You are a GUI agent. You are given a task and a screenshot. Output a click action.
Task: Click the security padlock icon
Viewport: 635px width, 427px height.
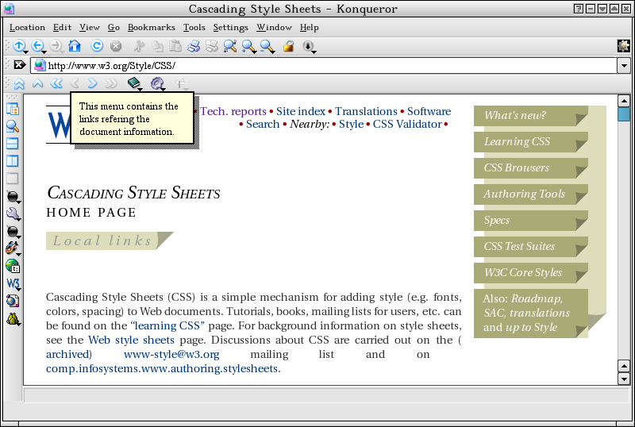pyautogui.click(x=289, y=47)
